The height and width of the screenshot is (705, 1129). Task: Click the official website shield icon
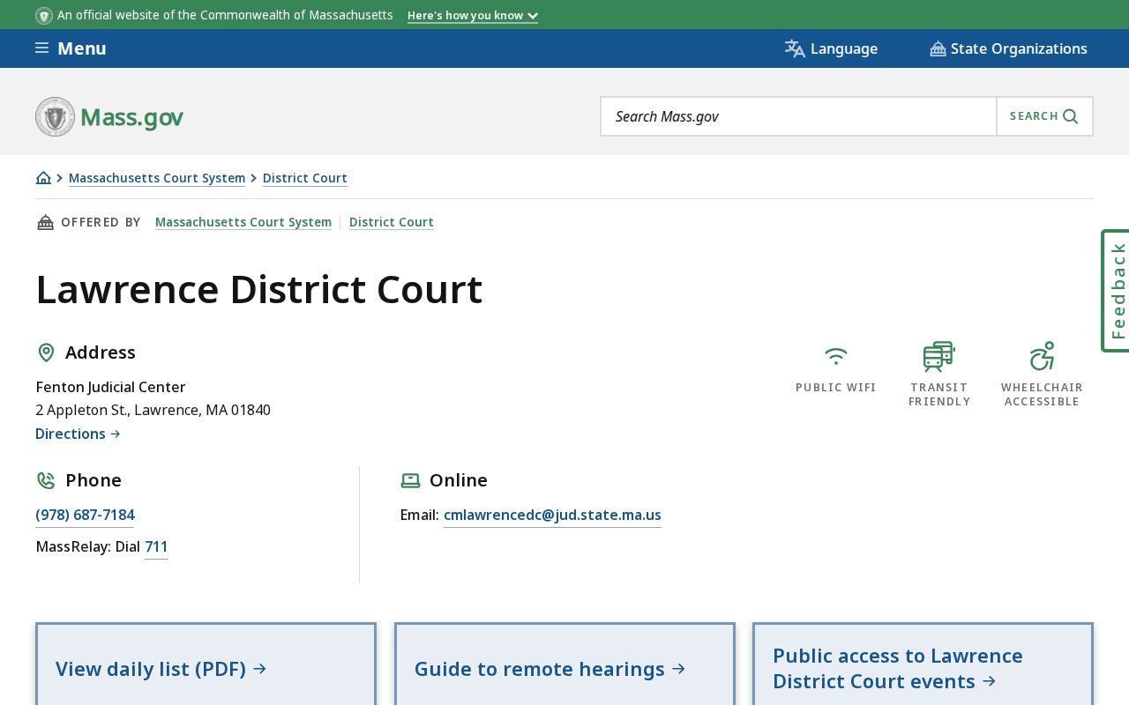click(x=44, y=16)
